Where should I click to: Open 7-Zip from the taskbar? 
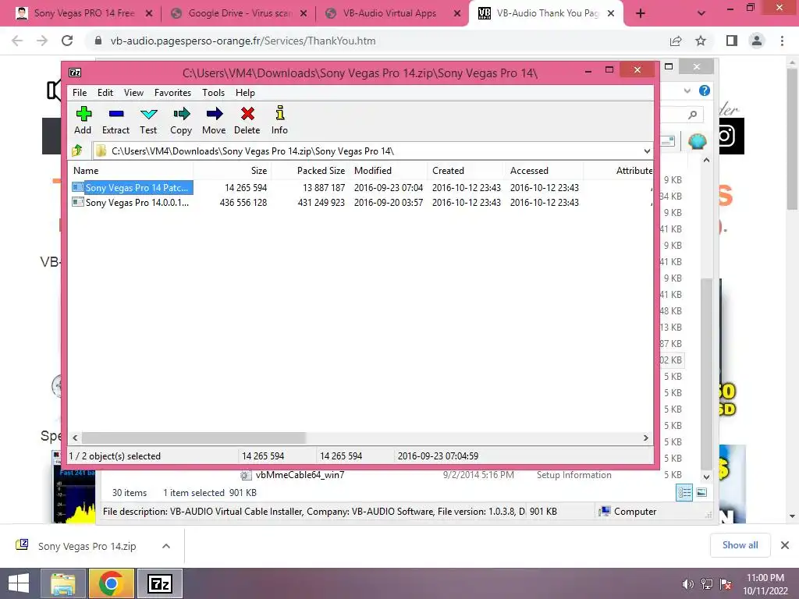(159, 583)
